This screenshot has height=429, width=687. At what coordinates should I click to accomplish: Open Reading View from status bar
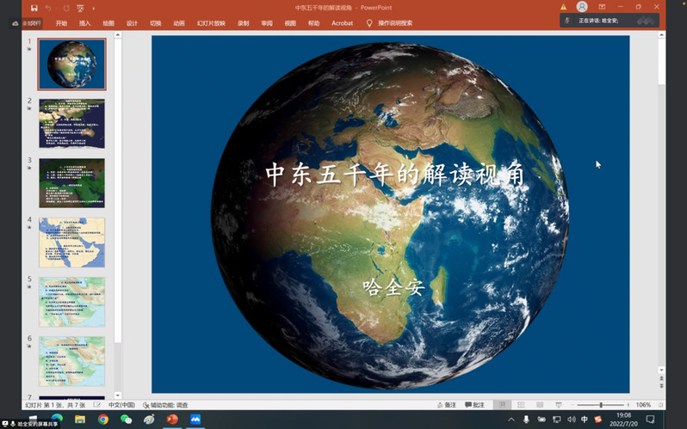tap(540, 405)
